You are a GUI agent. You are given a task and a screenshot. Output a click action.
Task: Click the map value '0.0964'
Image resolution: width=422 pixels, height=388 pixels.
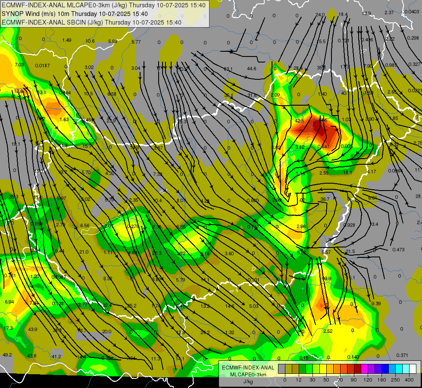[395, 171]
